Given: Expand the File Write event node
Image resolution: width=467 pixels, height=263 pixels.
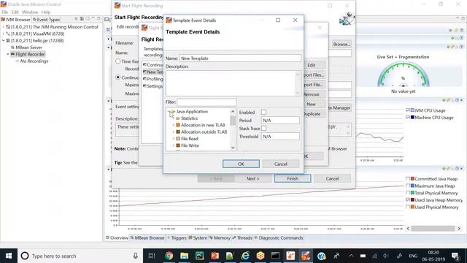Looking at the screenshot, I should click(x=174, y=145).
